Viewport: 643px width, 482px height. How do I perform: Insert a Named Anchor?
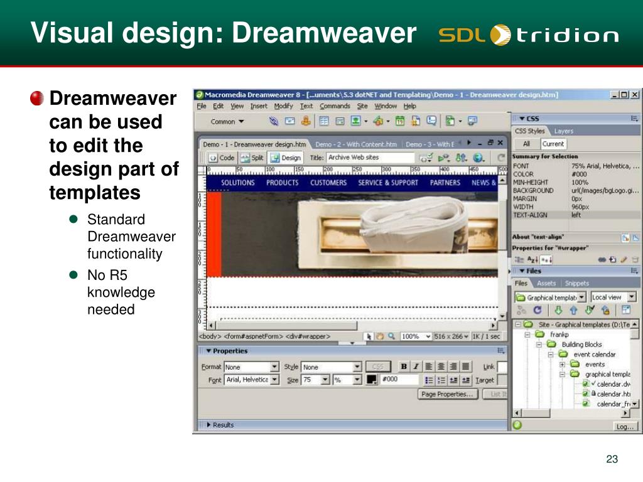point(306,121)
